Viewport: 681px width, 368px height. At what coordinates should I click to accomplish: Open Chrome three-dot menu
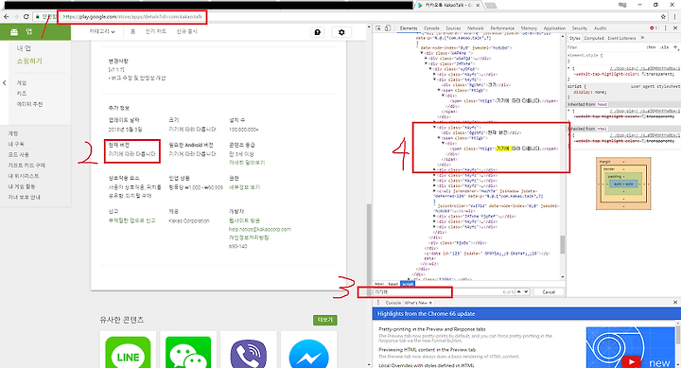pyautogui.click(x=675, y=16)
